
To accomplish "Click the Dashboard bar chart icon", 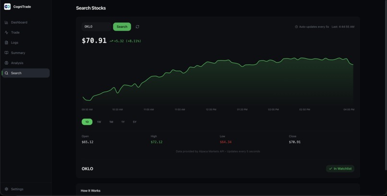I will [6, 23].
